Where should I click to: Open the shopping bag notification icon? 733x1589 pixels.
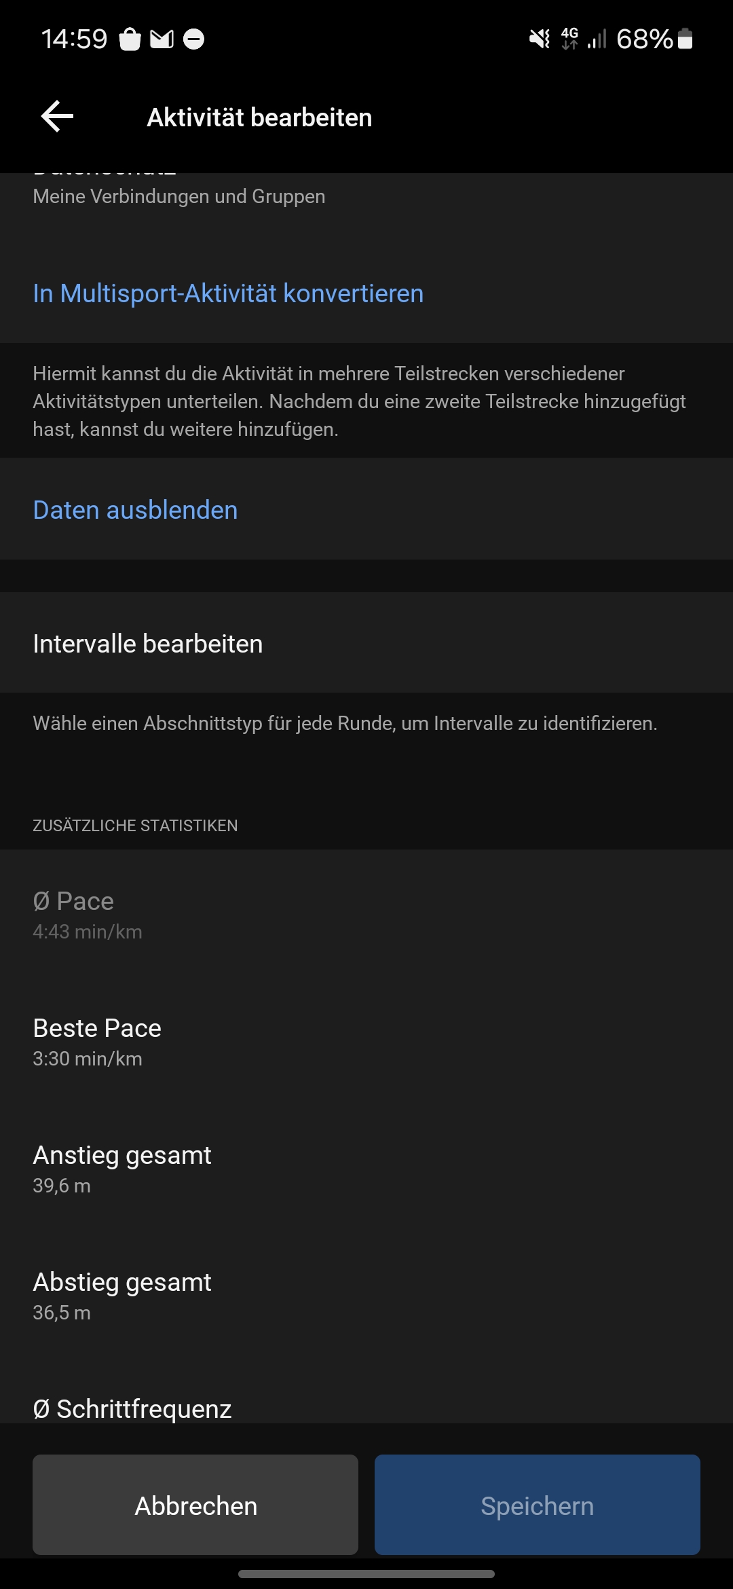(130, 39)
